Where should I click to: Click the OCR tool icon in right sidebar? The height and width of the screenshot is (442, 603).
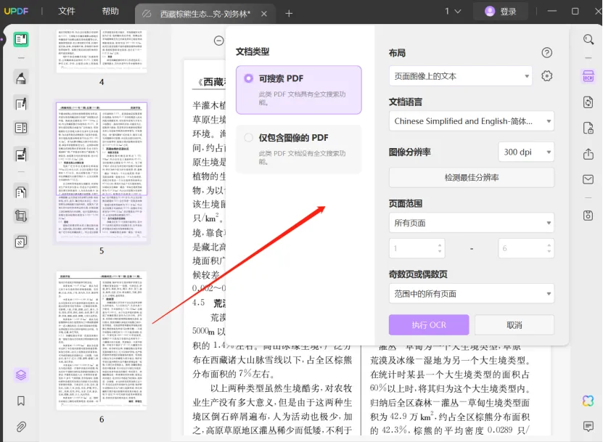[x=588, y=76]
